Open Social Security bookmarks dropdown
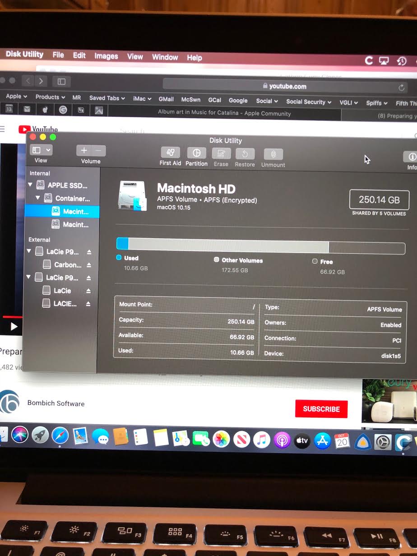This screenshot has width=417, height=556. click(309, 102)
